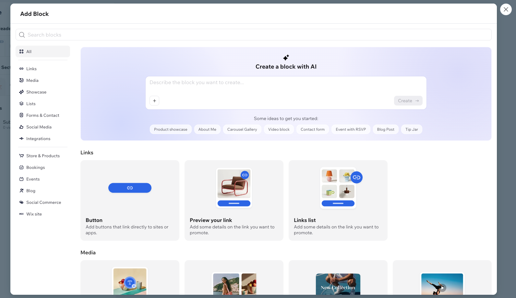The image size is (516, 298).
Task: Add the Button link block card
Action: 130,200
